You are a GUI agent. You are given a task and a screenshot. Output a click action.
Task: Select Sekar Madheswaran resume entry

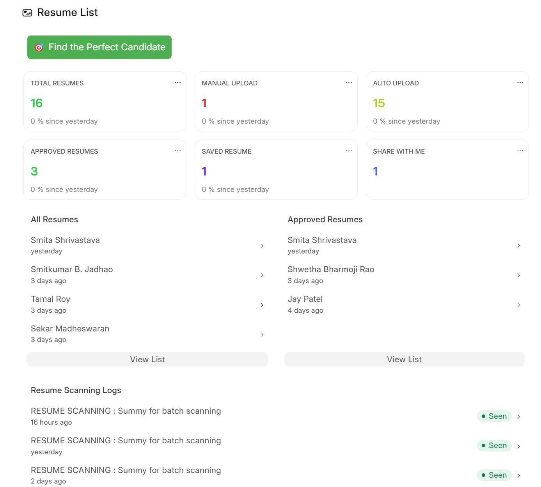tap(147, 334)
